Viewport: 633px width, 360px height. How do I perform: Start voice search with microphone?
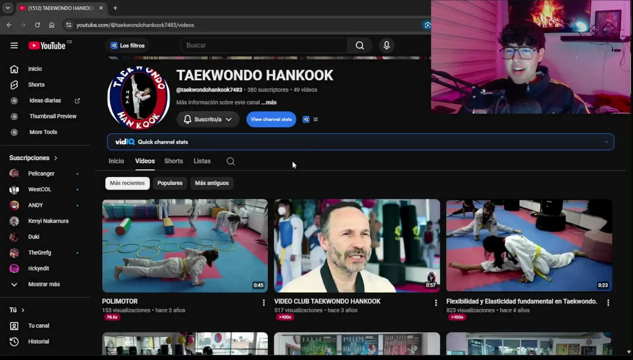(386, 45)
